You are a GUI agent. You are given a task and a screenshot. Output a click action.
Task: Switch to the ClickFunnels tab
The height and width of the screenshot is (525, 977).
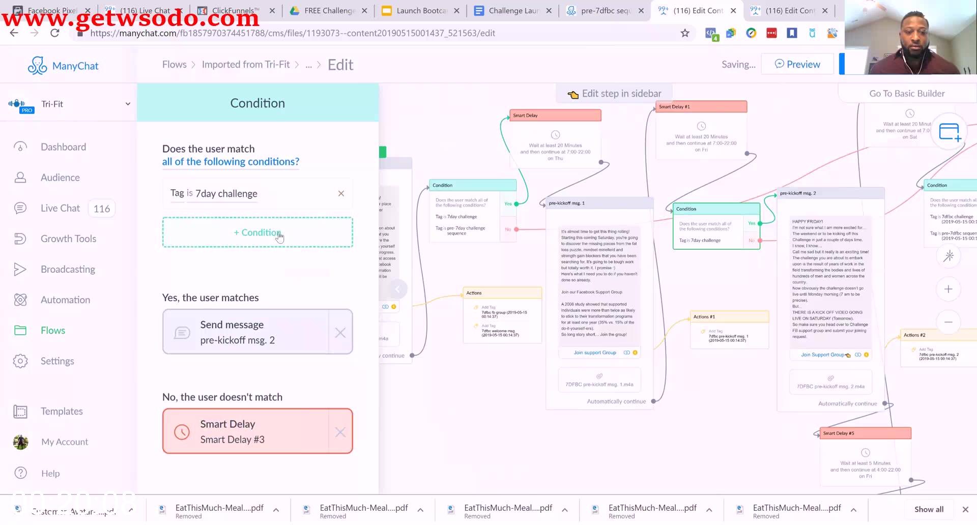click(236, 10)
